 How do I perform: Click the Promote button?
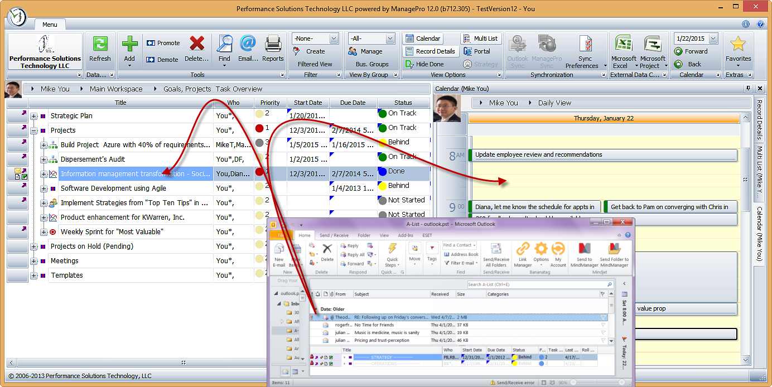163,43
